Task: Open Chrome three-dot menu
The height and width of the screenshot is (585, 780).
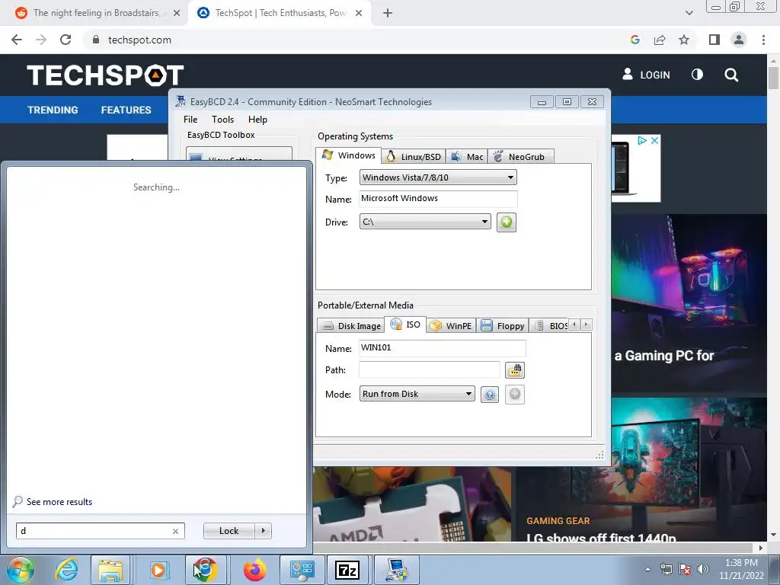Action: (763, 40)
